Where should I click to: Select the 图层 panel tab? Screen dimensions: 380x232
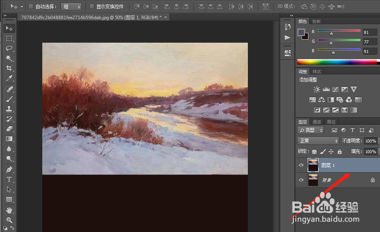coord(303,122)
